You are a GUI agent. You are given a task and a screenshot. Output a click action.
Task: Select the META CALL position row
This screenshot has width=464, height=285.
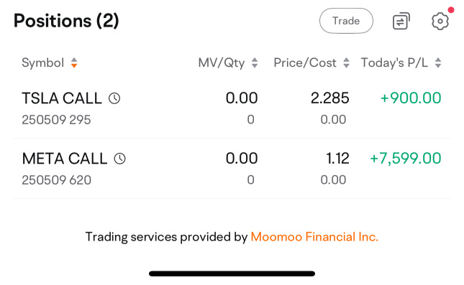[232, 169]
